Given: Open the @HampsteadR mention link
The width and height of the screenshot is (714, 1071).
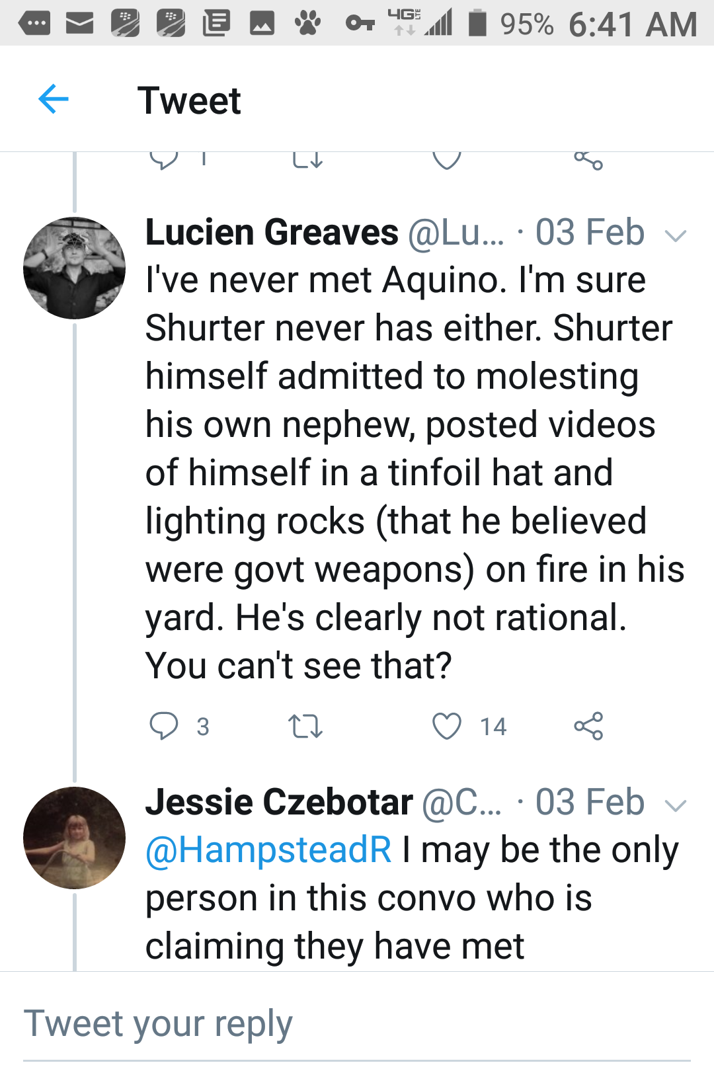Looking at the screenshot, I should pos(268,850).
